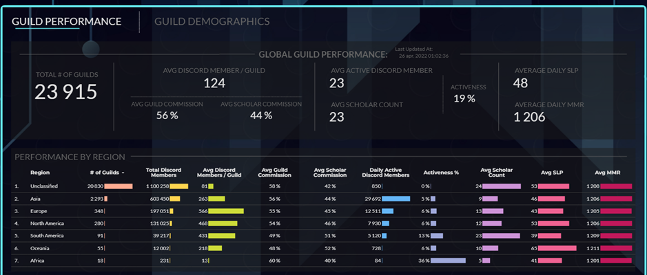Sort by Activeness % column header
The height and width of the screenshot is (275, 647).
(441, 173)
